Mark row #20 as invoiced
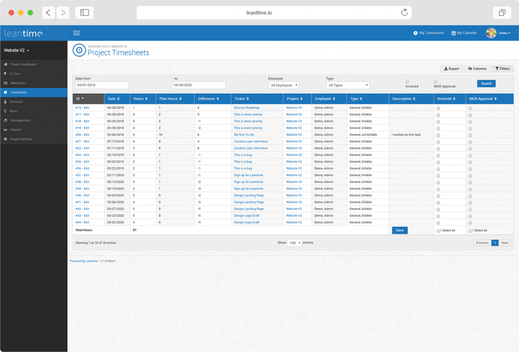 (438, 135)
